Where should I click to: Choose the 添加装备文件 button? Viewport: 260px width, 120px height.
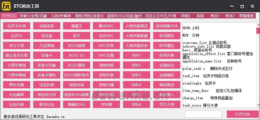point(167,26)
